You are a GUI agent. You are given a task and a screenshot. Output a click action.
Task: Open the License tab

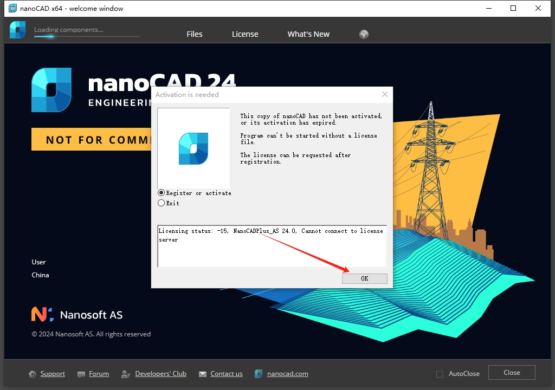tap(245, 34)
